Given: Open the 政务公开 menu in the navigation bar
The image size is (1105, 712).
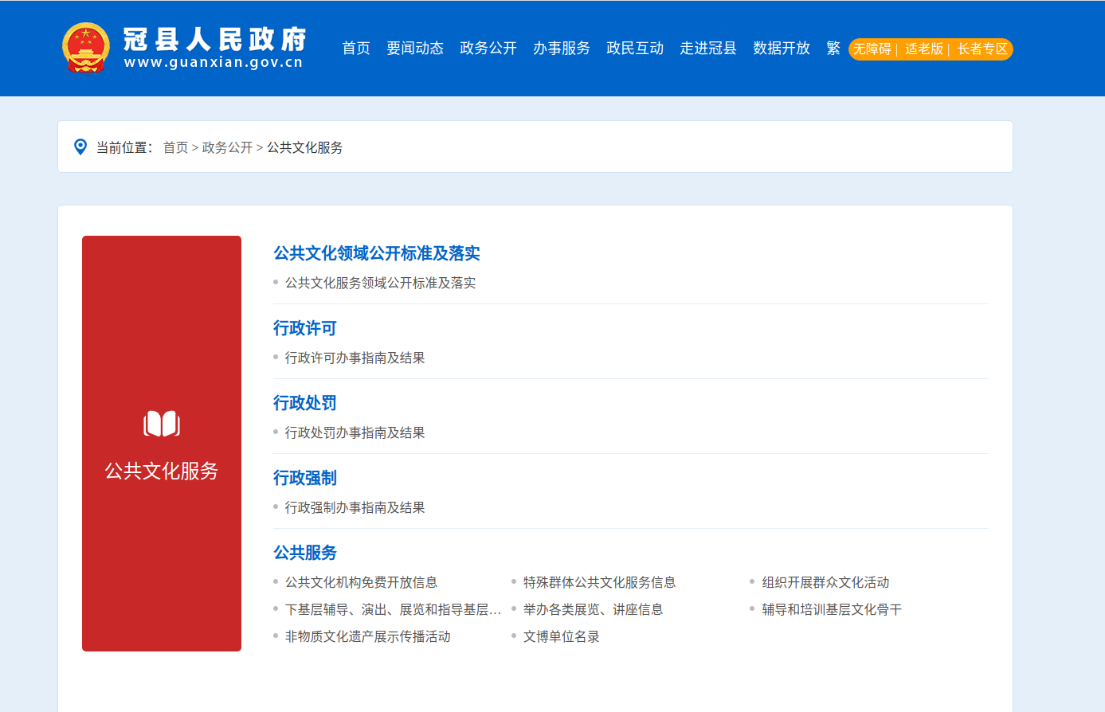Looking at the screenshot, I should pyautogui.click(x=488, y=49).
